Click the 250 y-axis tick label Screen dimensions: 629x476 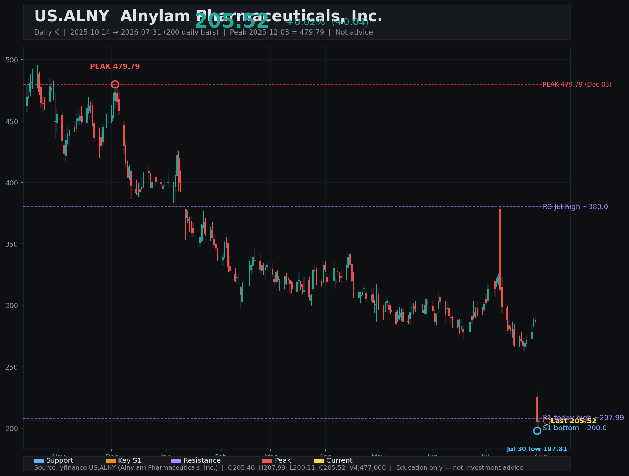click(x=12, y=367)
